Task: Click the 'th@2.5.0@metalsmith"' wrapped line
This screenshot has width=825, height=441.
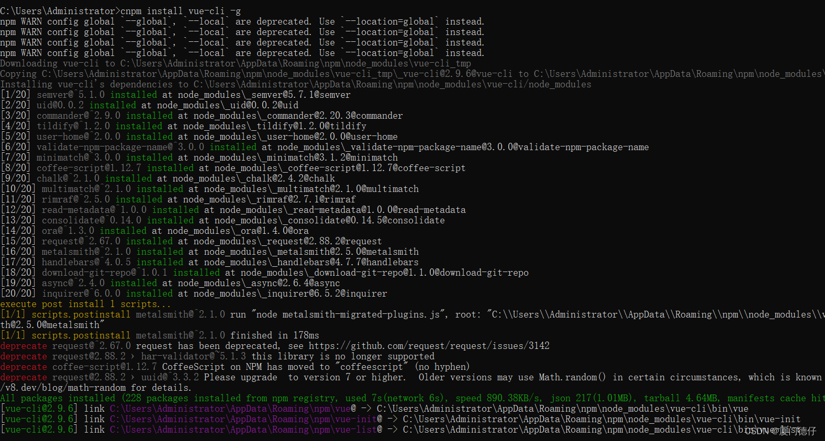Action: pyautogui.click(x=52, y=325)
